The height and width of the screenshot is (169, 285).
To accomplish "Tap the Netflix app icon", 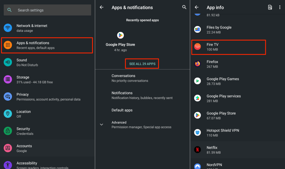I will pyautogui.click(x=197, y=150).
